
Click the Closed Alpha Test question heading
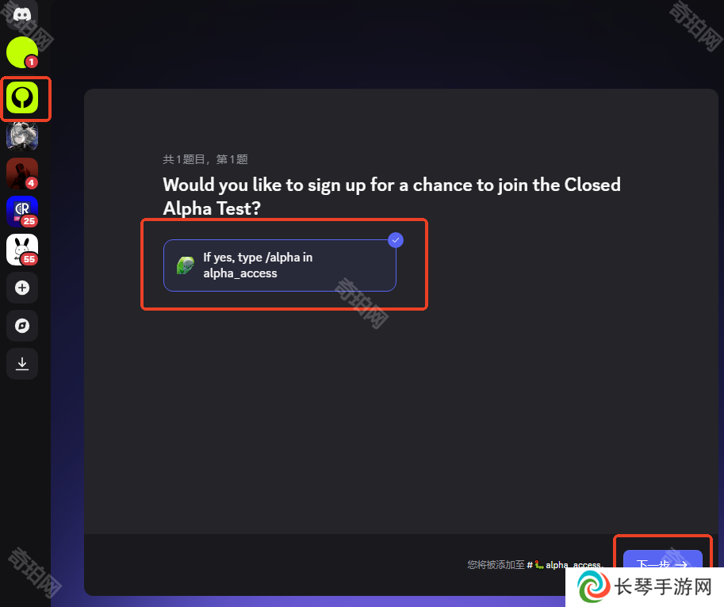(392, 197)
